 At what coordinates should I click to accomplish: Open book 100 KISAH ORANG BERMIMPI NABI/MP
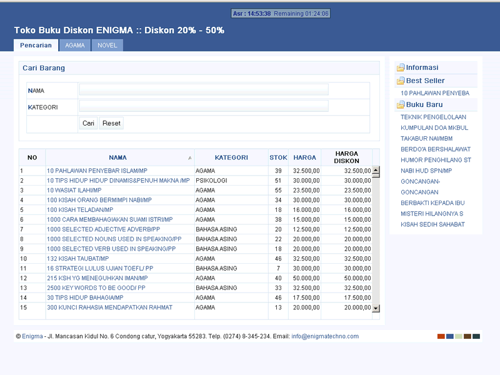[99, 200]
